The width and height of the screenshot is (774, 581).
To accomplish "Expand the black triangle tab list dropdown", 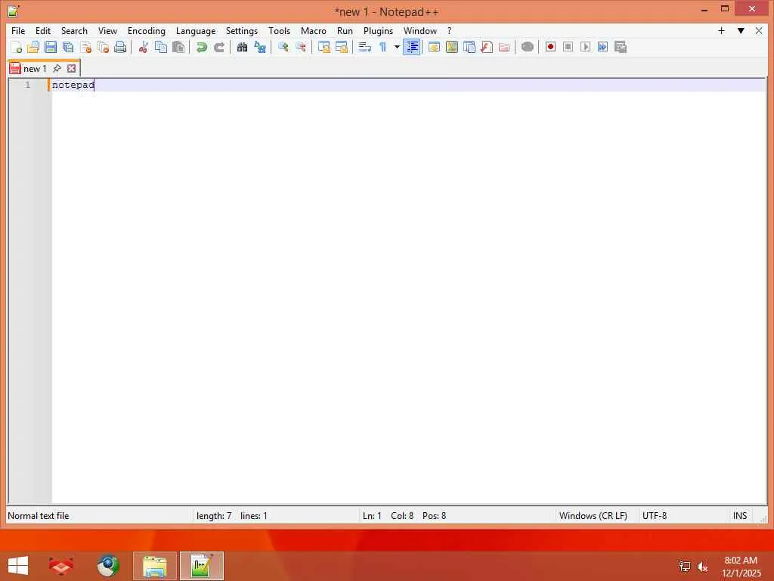I will (x=741, y=30).
